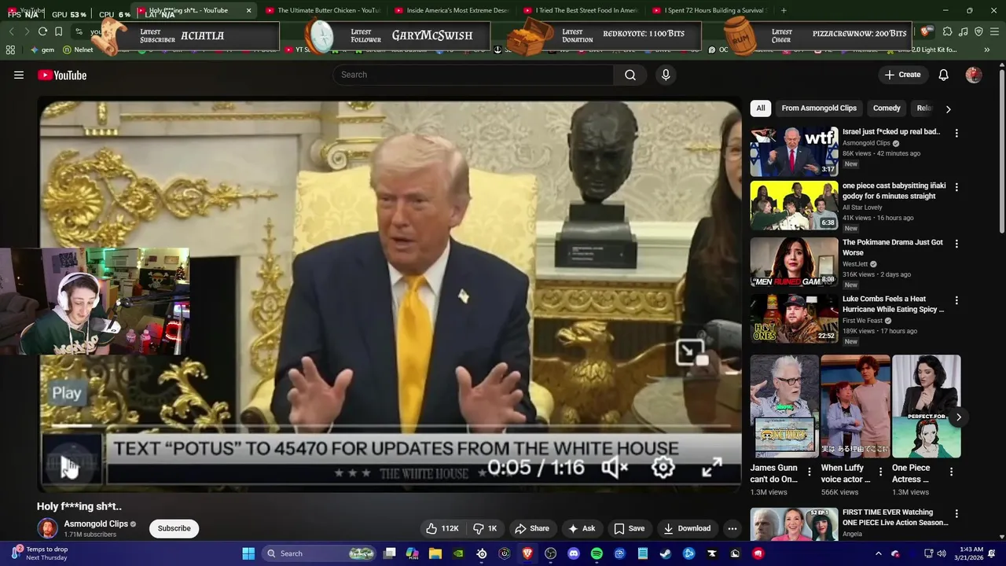Open the Windows Start menu
The height and width of the screenshot is (566, 1006).
tap(248, 553)
